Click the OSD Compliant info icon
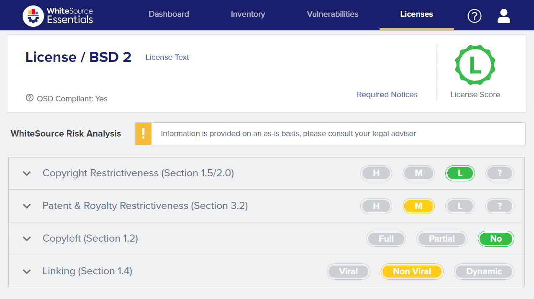The height and width of the screenshot is (299, 534). pos(29,98)
